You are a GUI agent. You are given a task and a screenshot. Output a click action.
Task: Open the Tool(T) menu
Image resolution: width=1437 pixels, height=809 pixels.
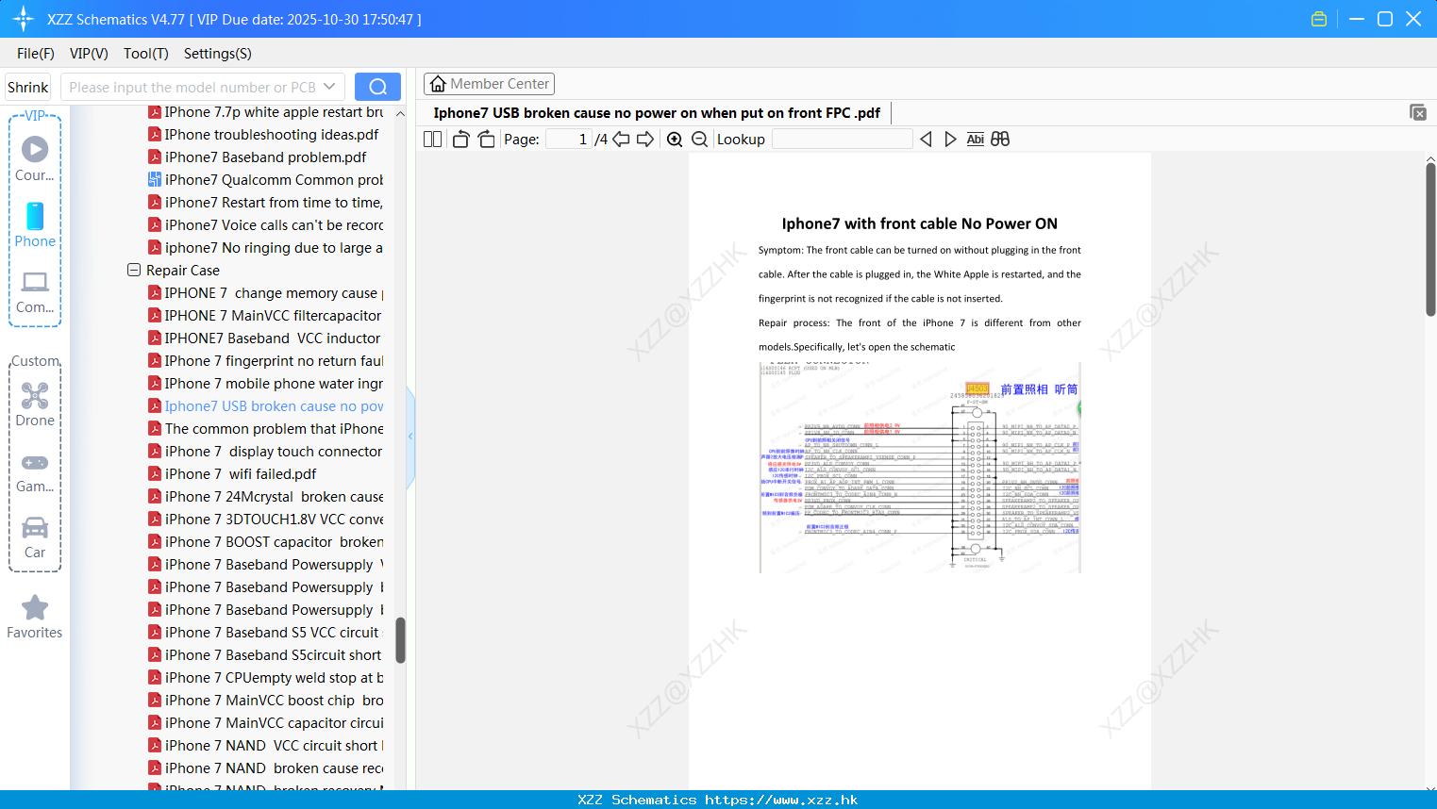(x=146, y=54)
